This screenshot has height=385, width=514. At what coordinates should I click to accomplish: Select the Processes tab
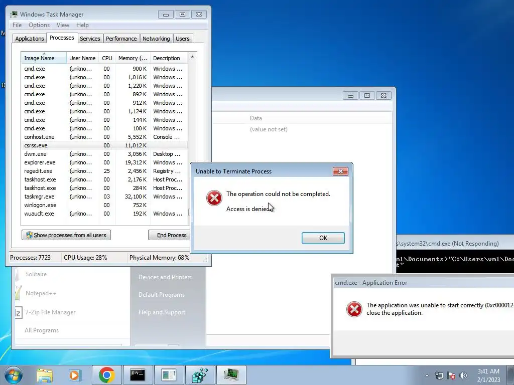point(62,38)
